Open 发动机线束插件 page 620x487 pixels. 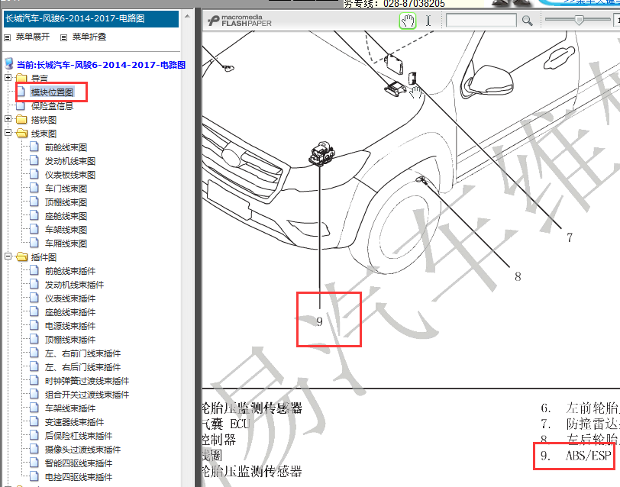point(74,285)
